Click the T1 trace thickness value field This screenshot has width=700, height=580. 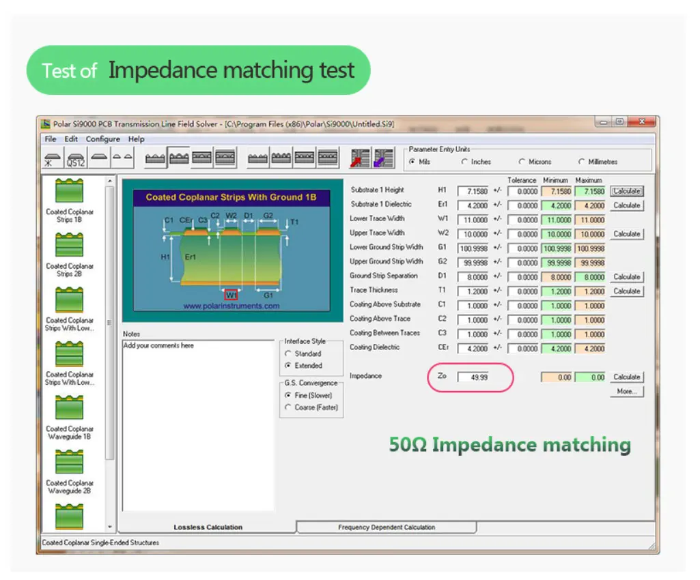click(473, 291)
